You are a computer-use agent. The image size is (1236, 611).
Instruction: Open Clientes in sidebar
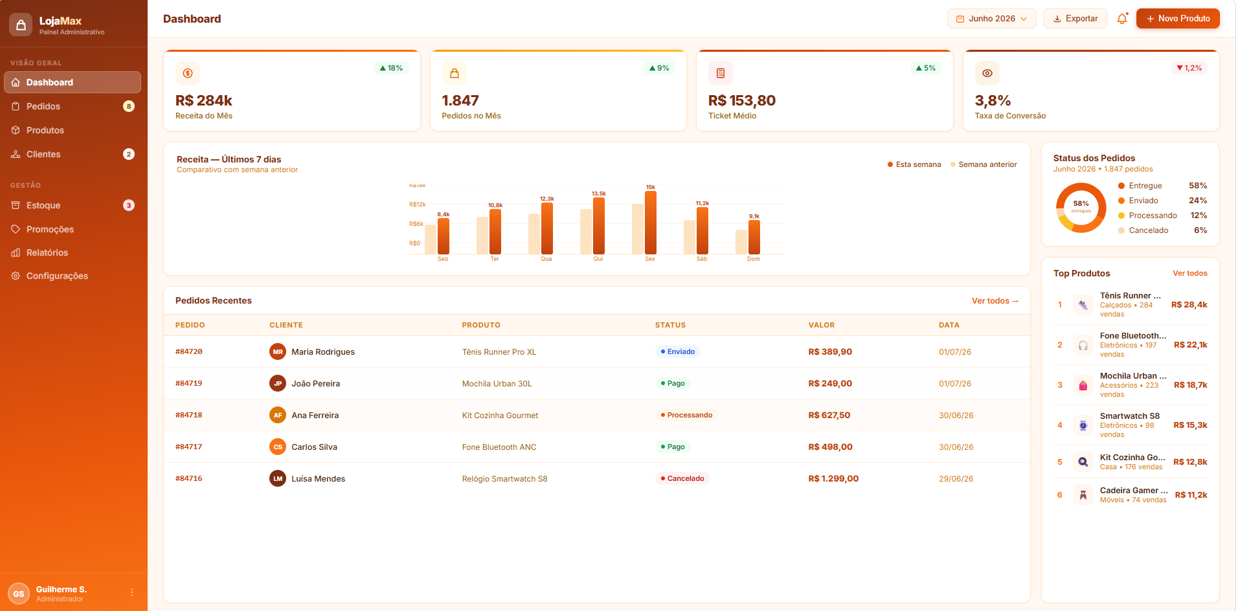(x=73, y=154)
